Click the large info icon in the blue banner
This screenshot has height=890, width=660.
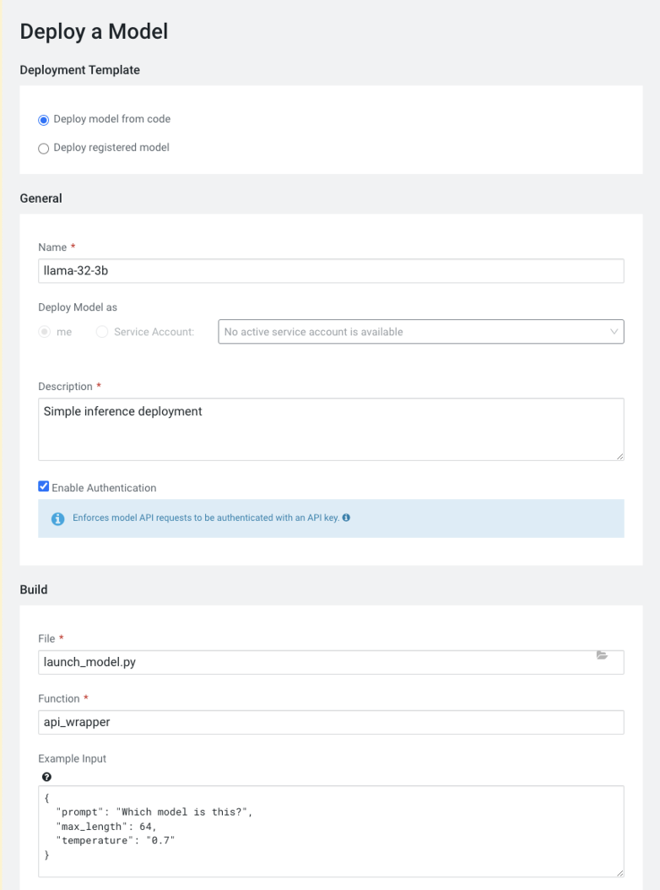tap(58, 518)
